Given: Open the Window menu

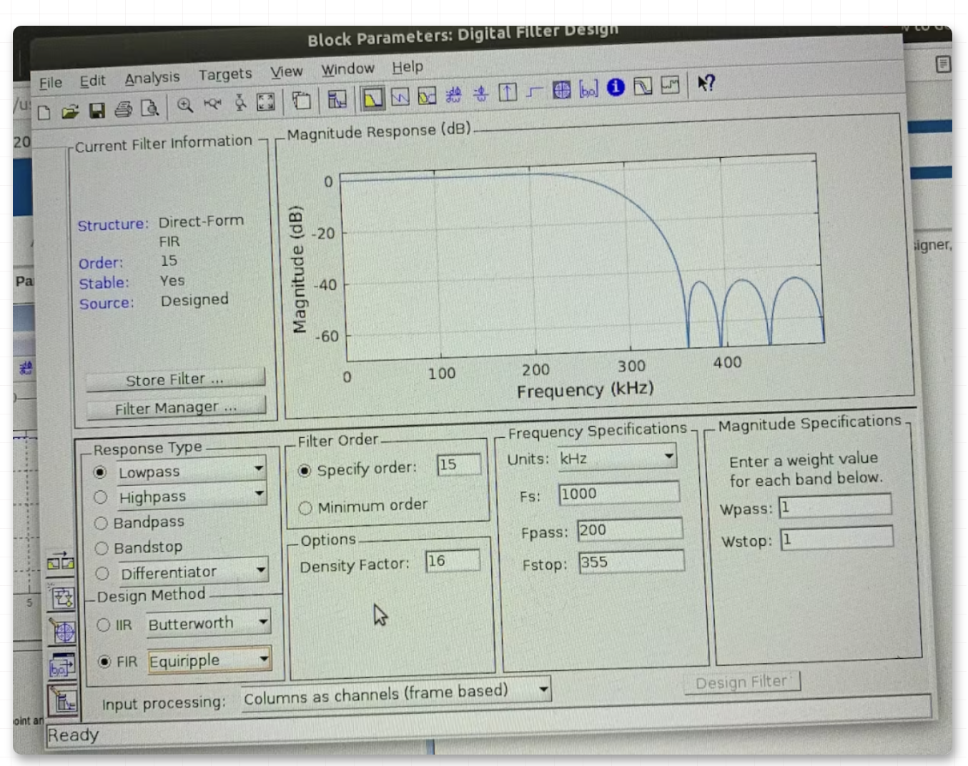Looking at the screenshot, I should tap(347, 69).
